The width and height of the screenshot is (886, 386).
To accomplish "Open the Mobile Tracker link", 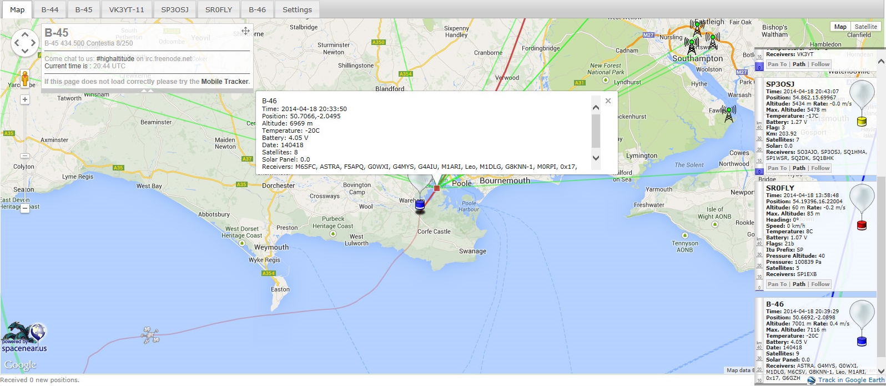I will (x=225, y=82).
